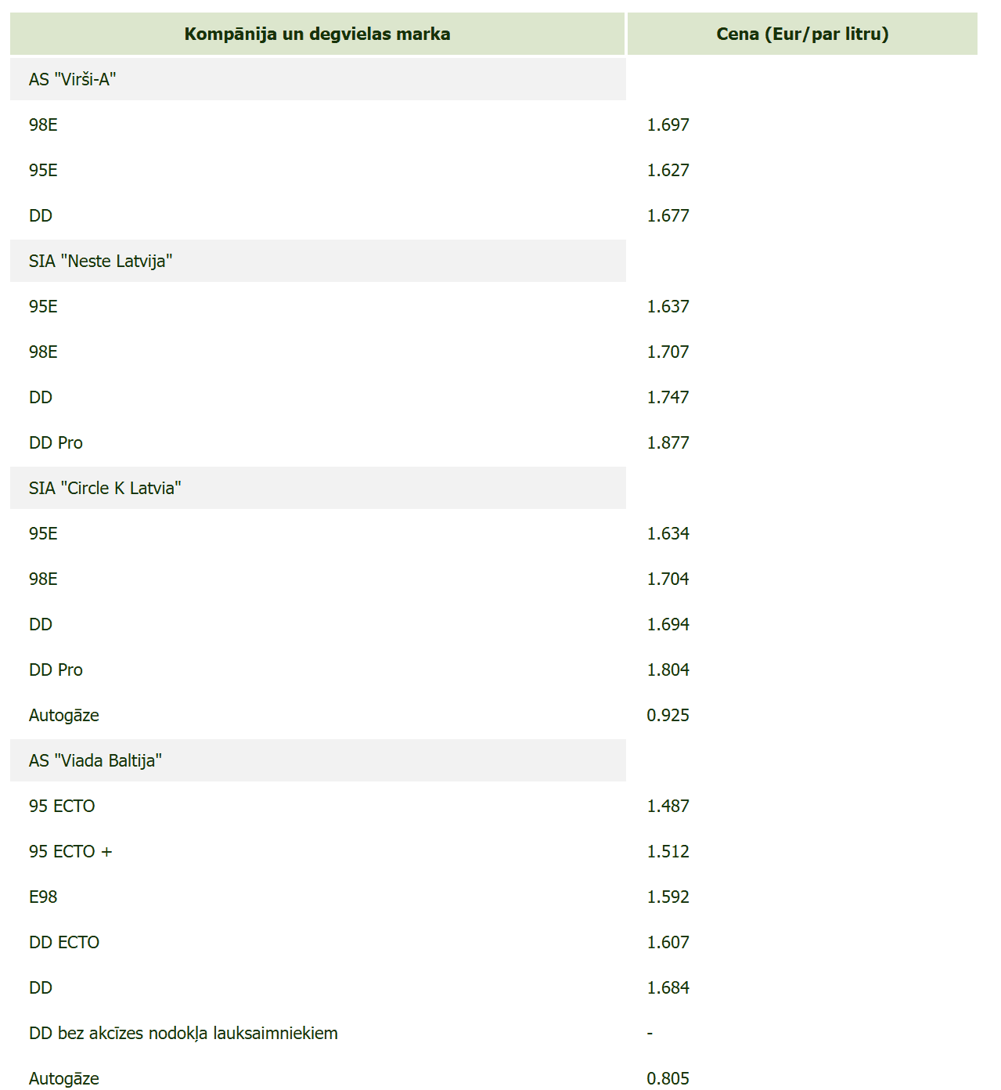
Task: Click the 1.747 price value
Action: pyautogui.click(x=668, y=398)
